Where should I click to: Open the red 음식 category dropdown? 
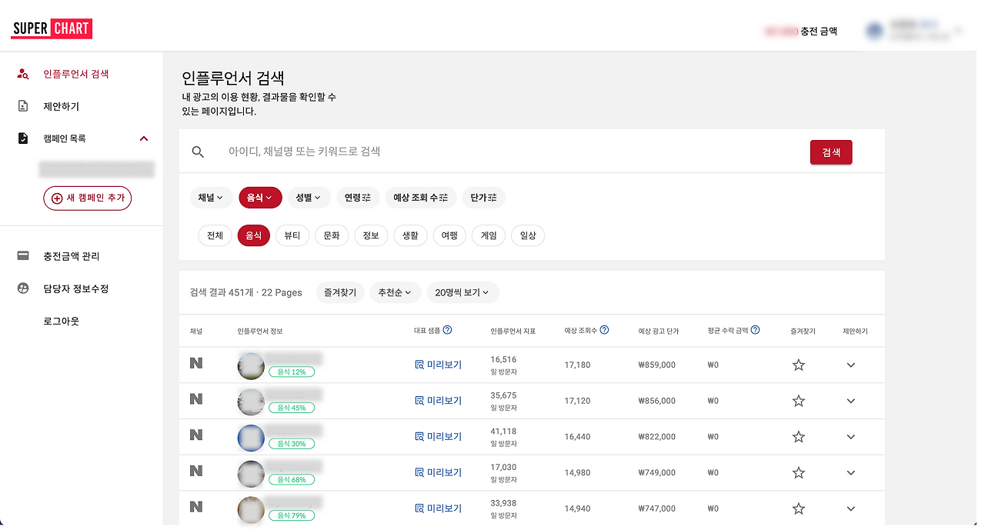260,198
